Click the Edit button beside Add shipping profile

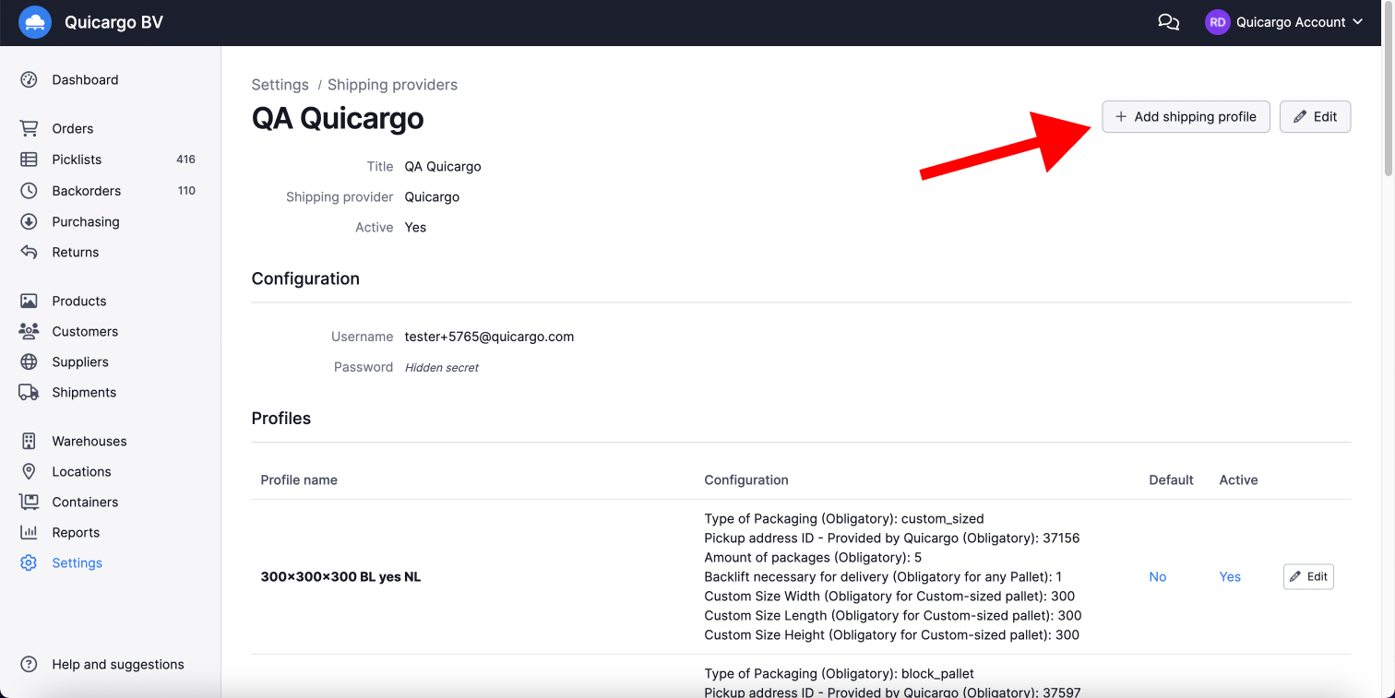1315,117
